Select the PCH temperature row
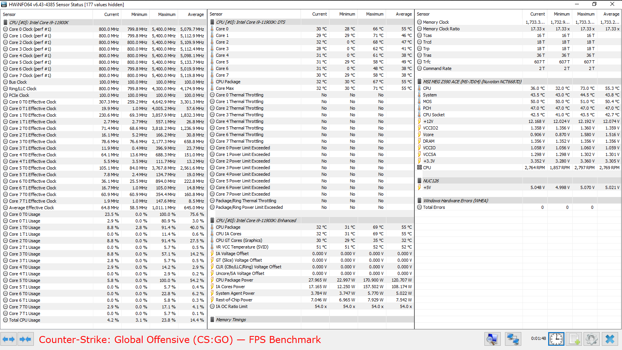 518,108
